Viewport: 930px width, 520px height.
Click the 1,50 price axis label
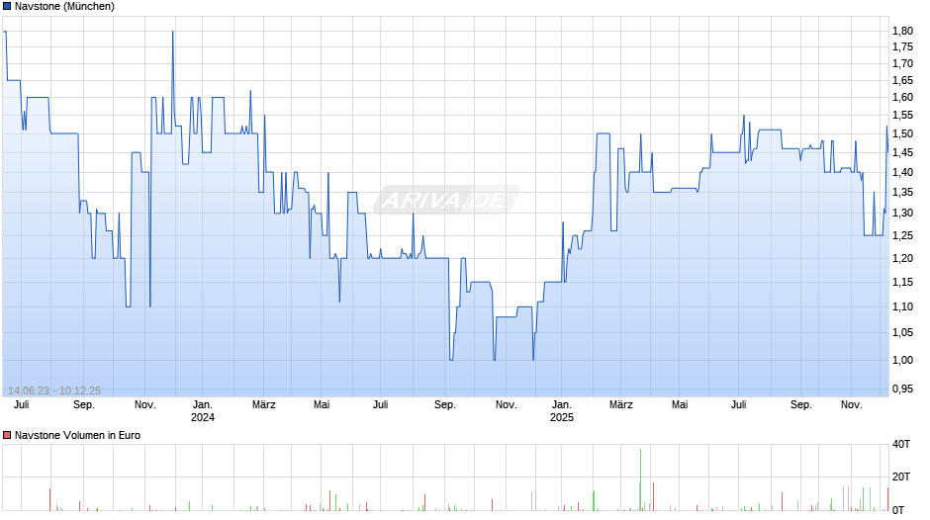[902, 134]
